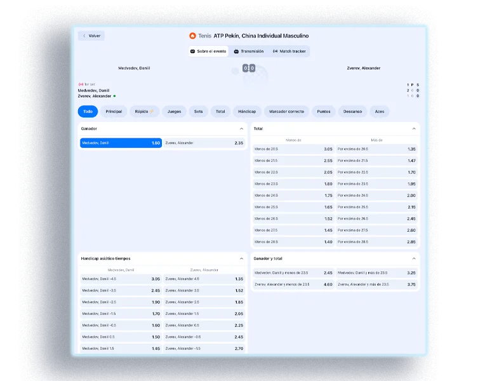Screen dimensions: 499x381
Task: Collapse the Total market section
Action: (x=414, y=128)
